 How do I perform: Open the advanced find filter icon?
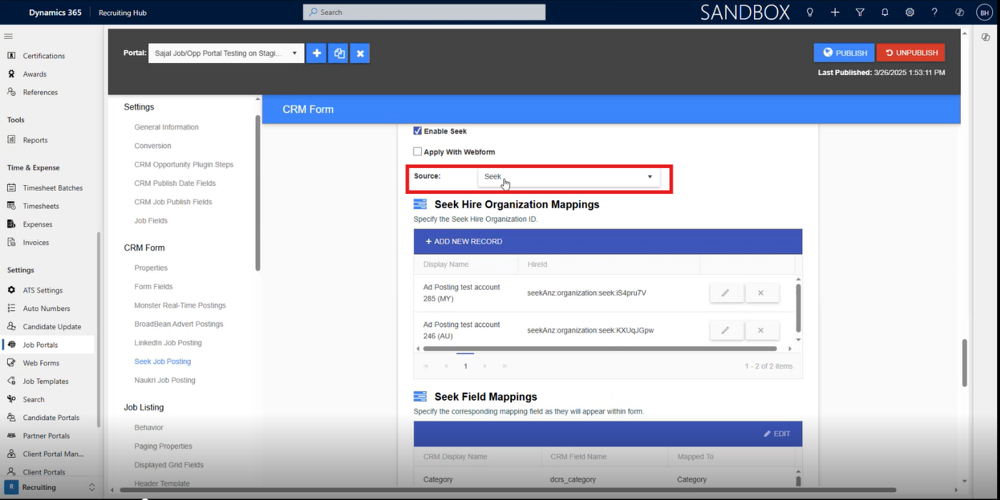[x=860, y=12]
